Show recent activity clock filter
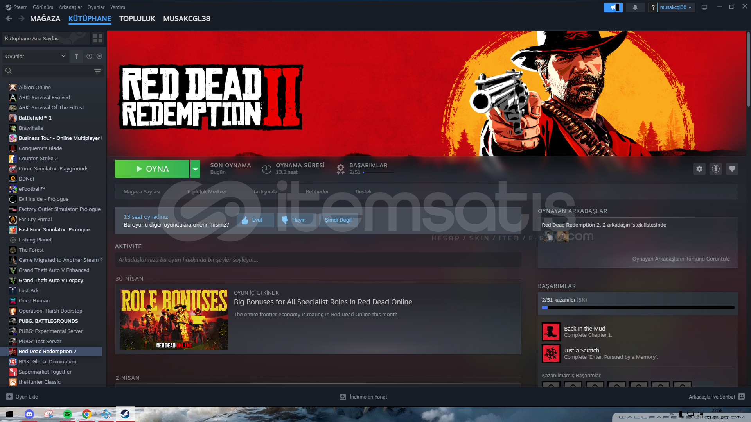The width and height of the screenshot is (751, 422). (x=89, y=56)
